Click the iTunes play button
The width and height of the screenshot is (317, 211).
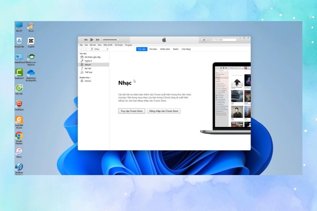[x=92, y=40]
